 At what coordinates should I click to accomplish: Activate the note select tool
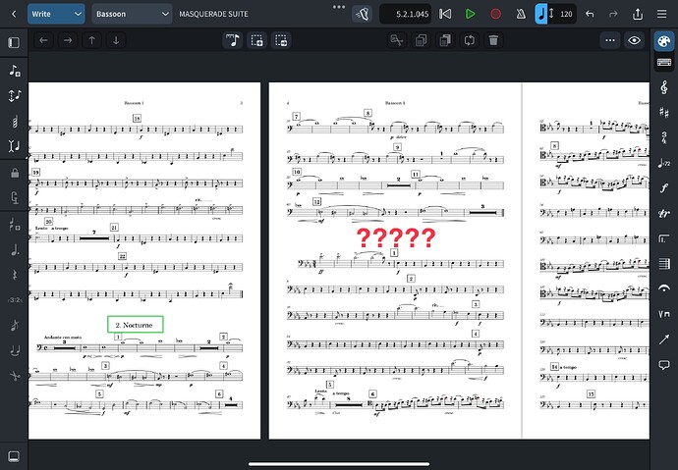tap(233, 40)
